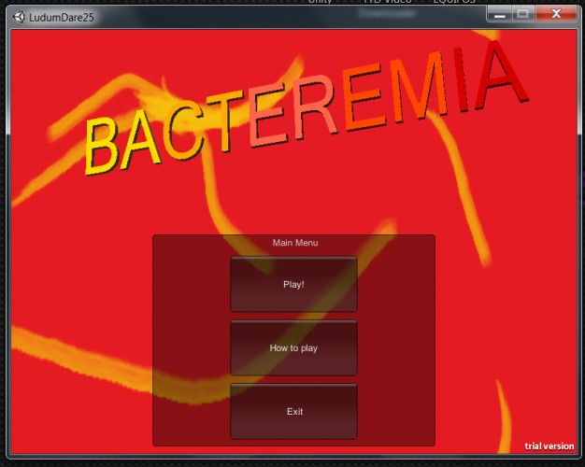
Task: Click the Unity logo icon in title bar
Action: point(18,17)
